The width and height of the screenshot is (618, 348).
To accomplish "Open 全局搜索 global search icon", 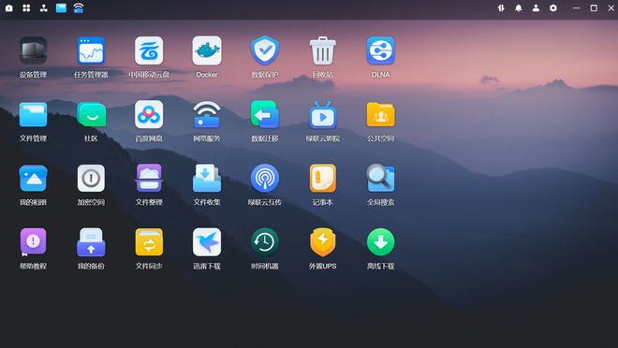I will 381,179.
